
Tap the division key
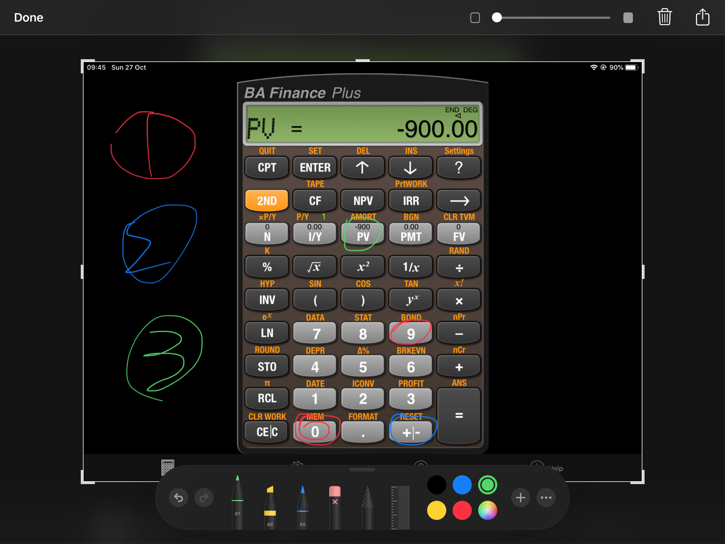click(458, 267)
